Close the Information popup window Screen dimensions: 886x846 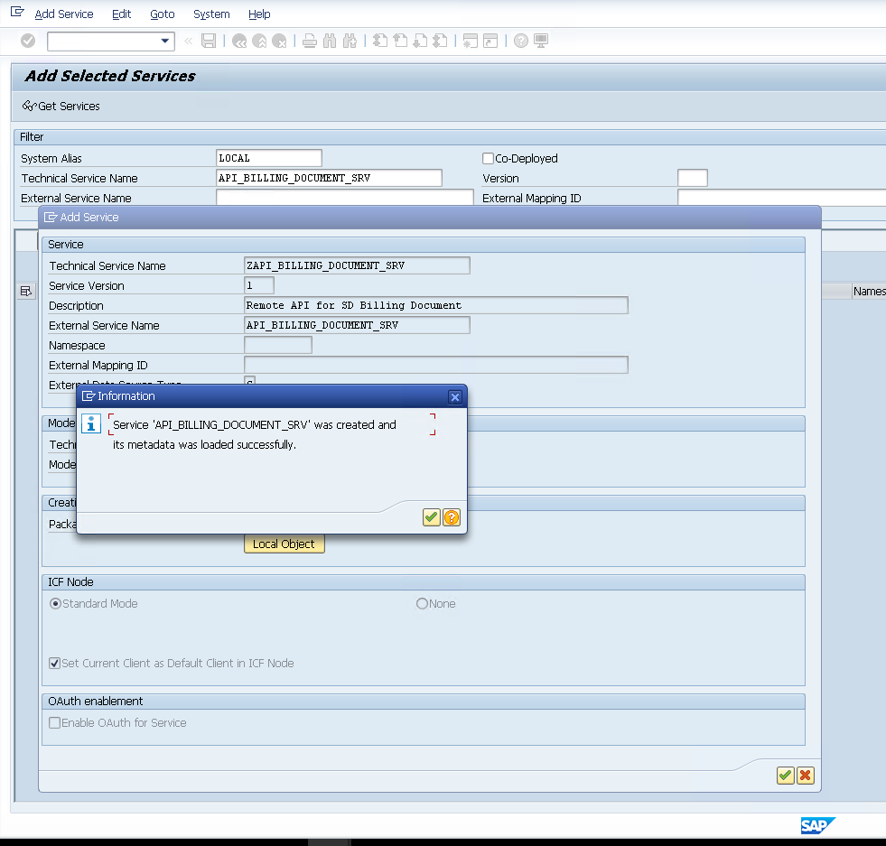(x=455, y=396)
